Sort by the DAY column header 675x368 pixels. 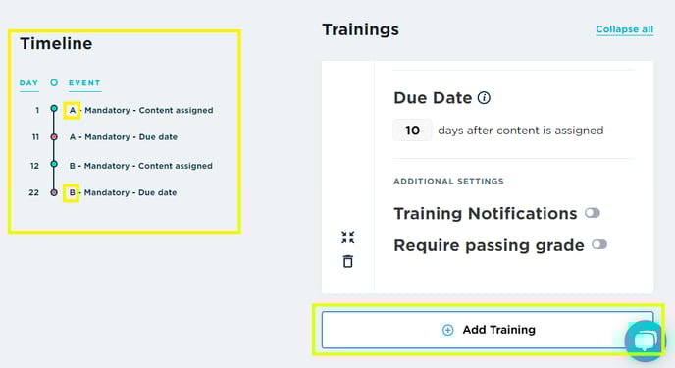[28, 83]
